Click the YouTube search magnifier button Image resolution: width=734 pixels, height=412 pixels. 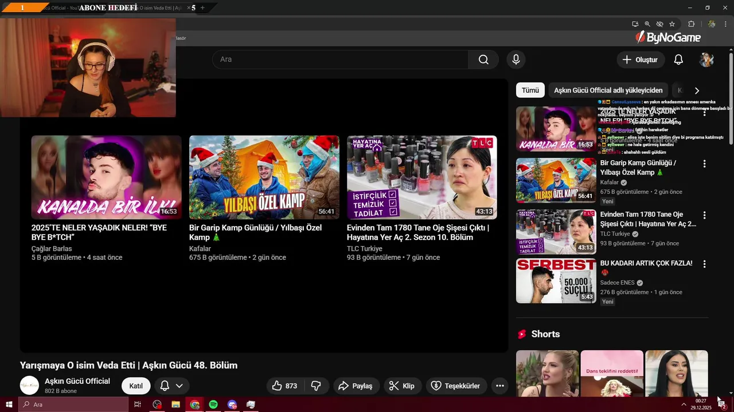tap(483, 60)
